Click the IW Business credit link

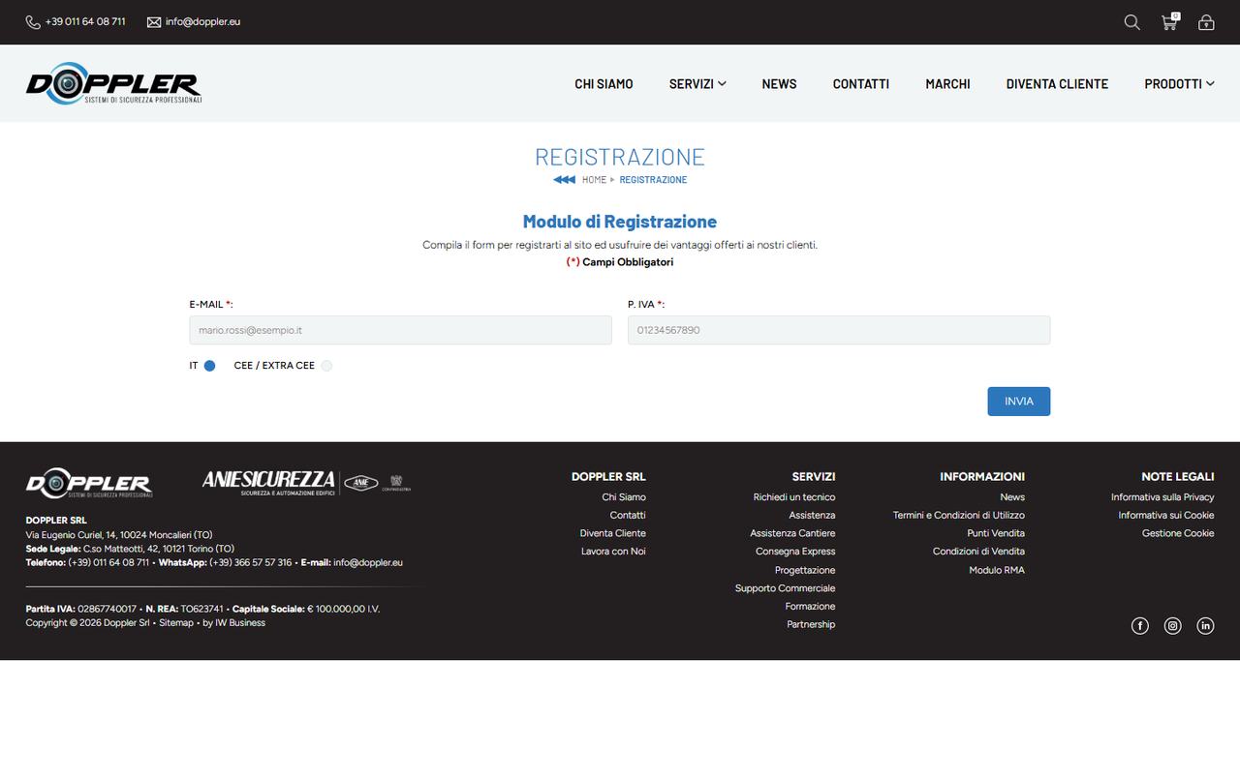coord(240,623)
